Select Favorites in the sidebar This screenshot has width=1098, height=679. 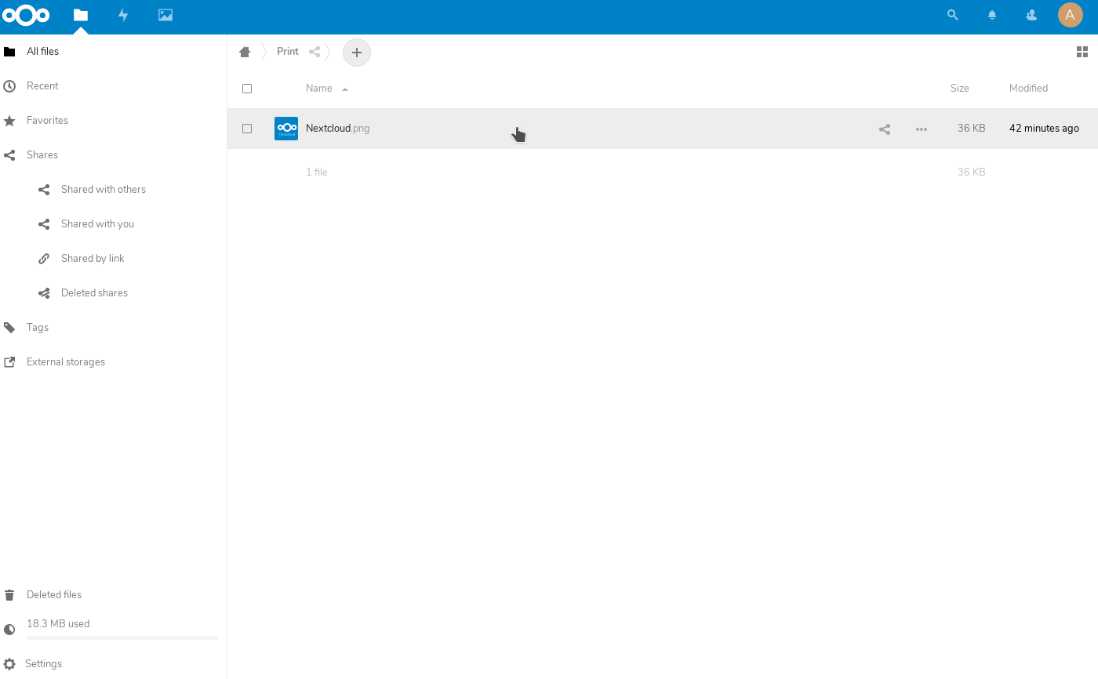(x=47, y=120)
